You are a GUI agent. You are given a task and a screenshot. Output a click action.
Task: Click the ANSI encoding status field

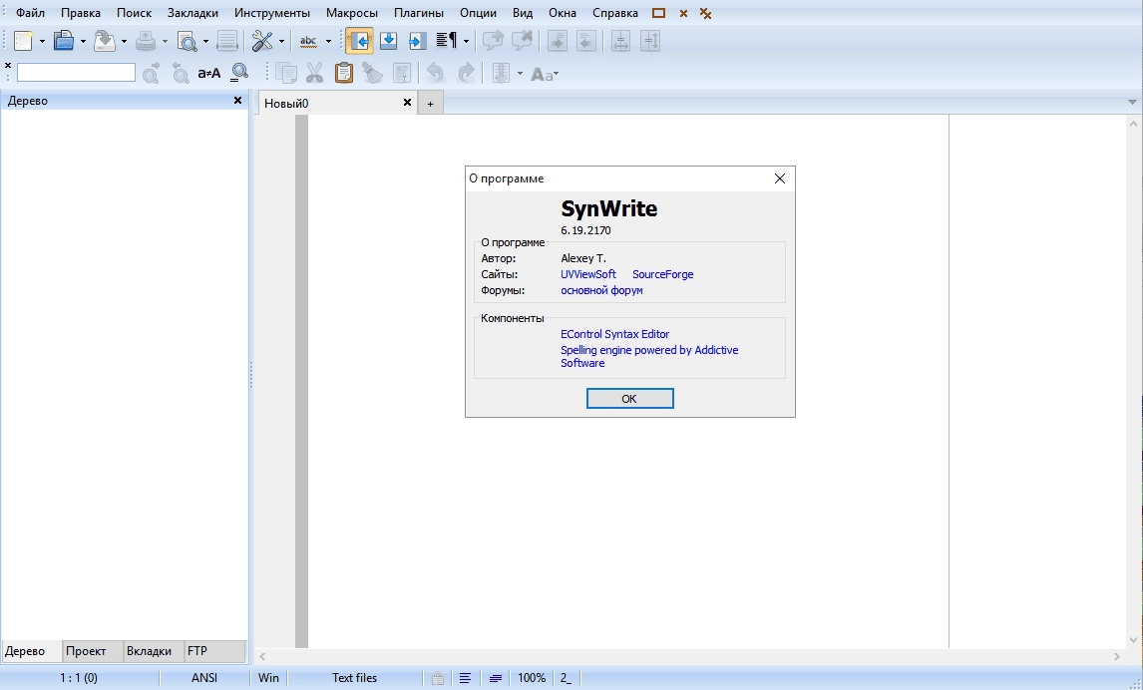pos(204,678)
